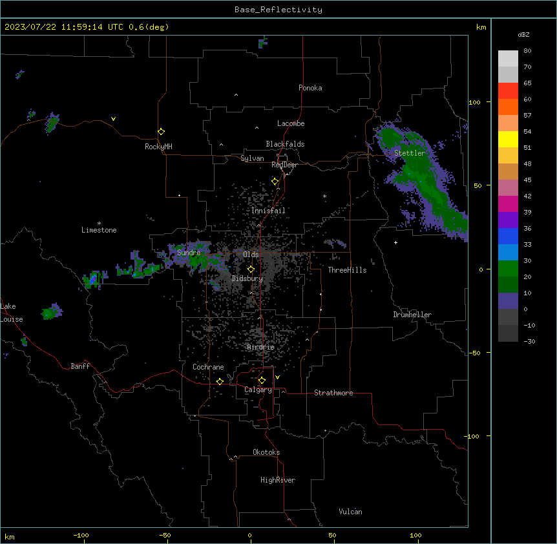Click the red 65 dBZ legend color
Viewport: 557px width, 544px height.
pos(508,90)
